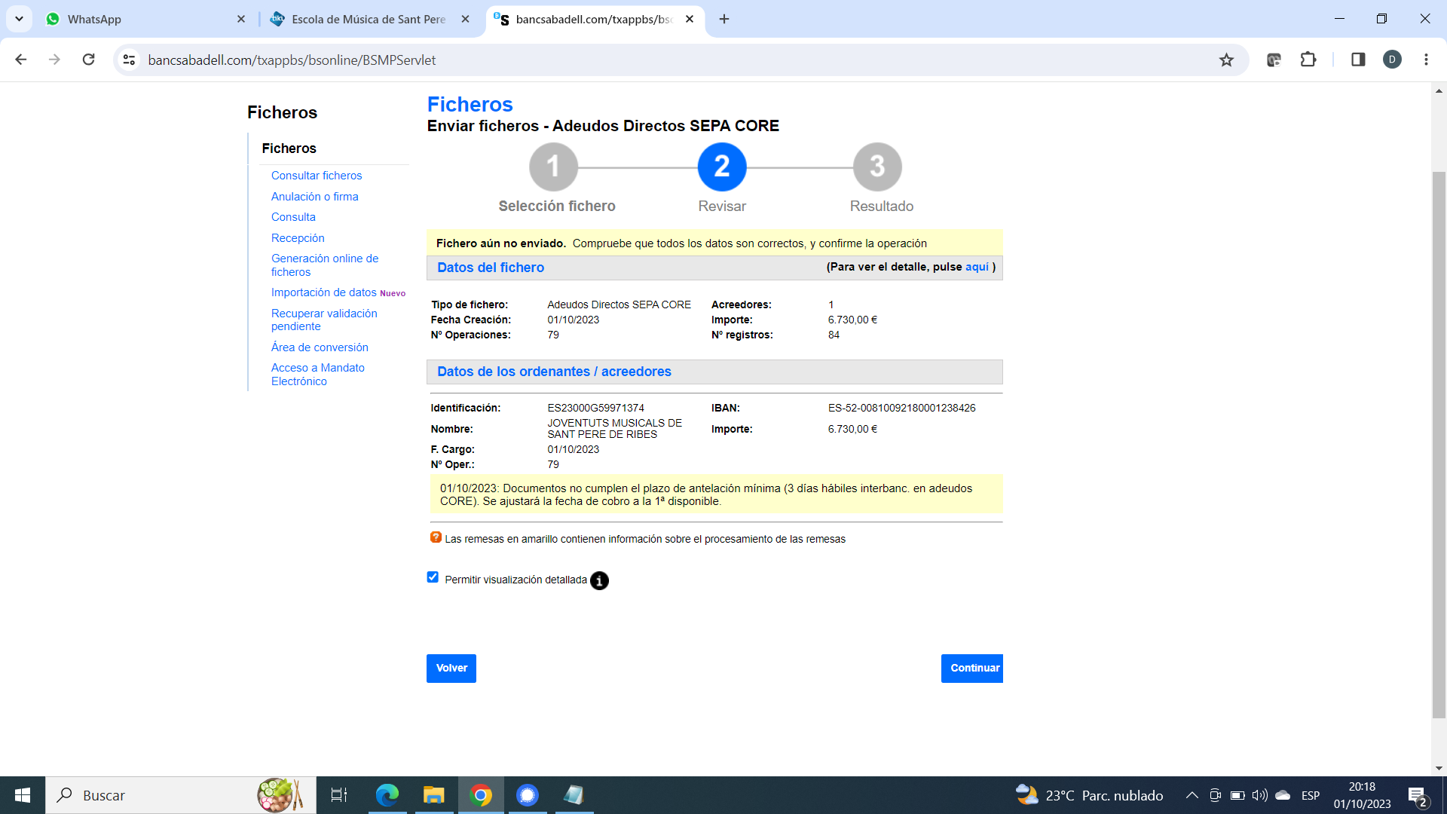The width and height of the screenshot is (1447, 814).
Task: Select step 3 Resultado circle
Action: (x=877, y=167)
